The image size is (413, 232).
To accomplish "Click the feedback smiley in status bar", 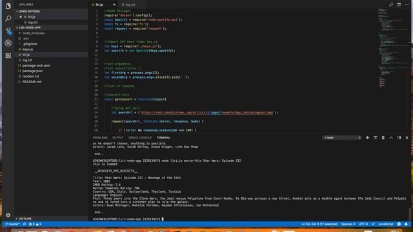I will pos(399,224).
